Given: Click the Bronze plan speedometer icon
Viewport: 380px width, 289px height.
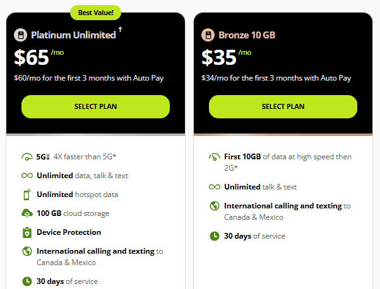Looking at the screenshot, I should [214, 157].
